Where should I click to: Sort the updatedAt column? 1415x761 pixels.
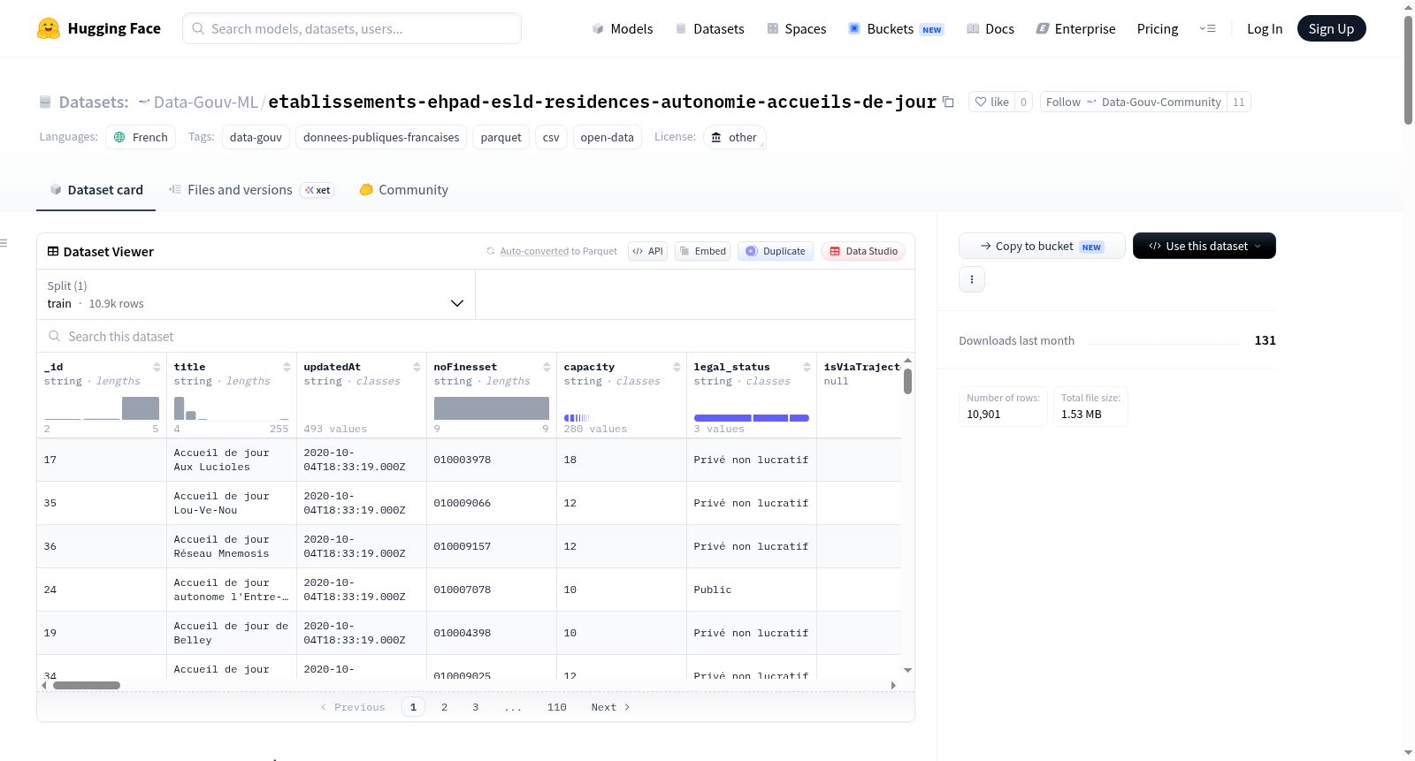417,367
